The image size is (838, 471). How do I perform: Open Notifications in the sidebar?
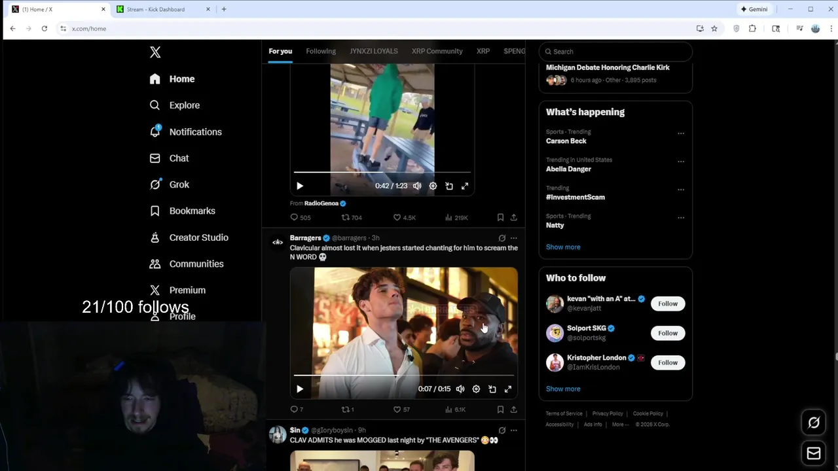pyautogui.click(x=185, y=132)
